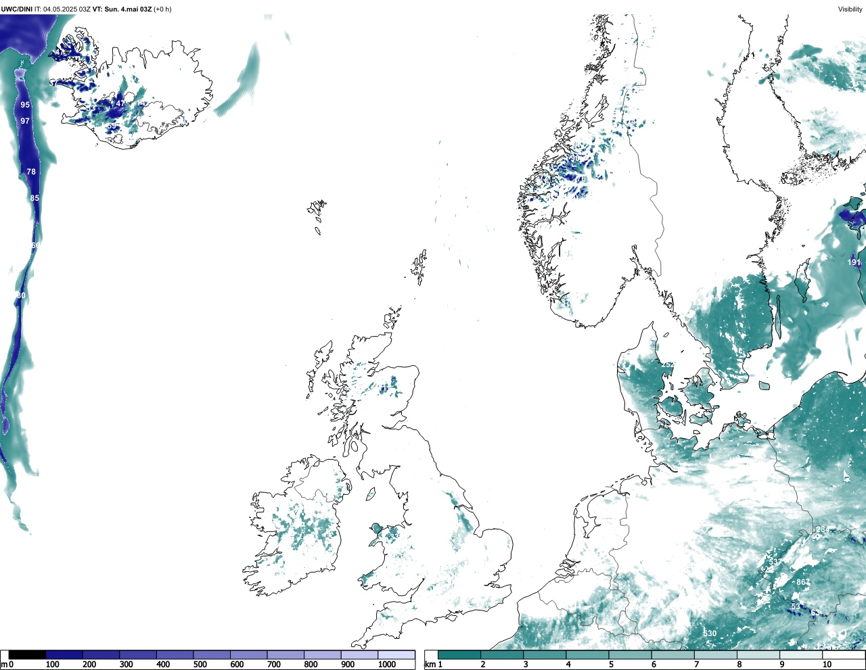Select the 100–200 m dark blue swatch
The height and width of the screenshot is (670, 866).
point(64,654)
